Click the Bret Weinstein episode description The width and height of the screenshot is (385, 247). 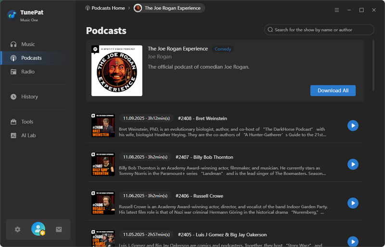(222, 132)
